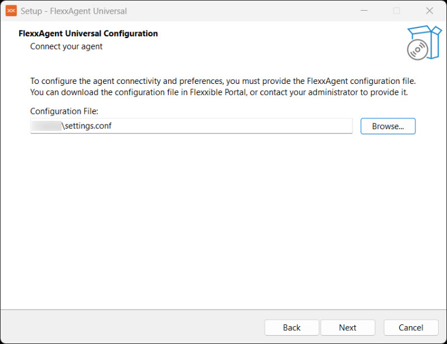Click the grayed-out maximize button
Viewport: 447px width, 344px height.
[396, 11]
